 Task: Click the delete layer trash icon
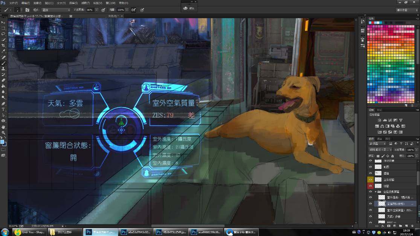(412, 226)
